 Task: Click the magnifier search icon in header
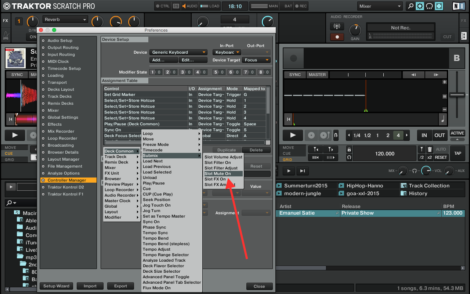pos(411,6)
